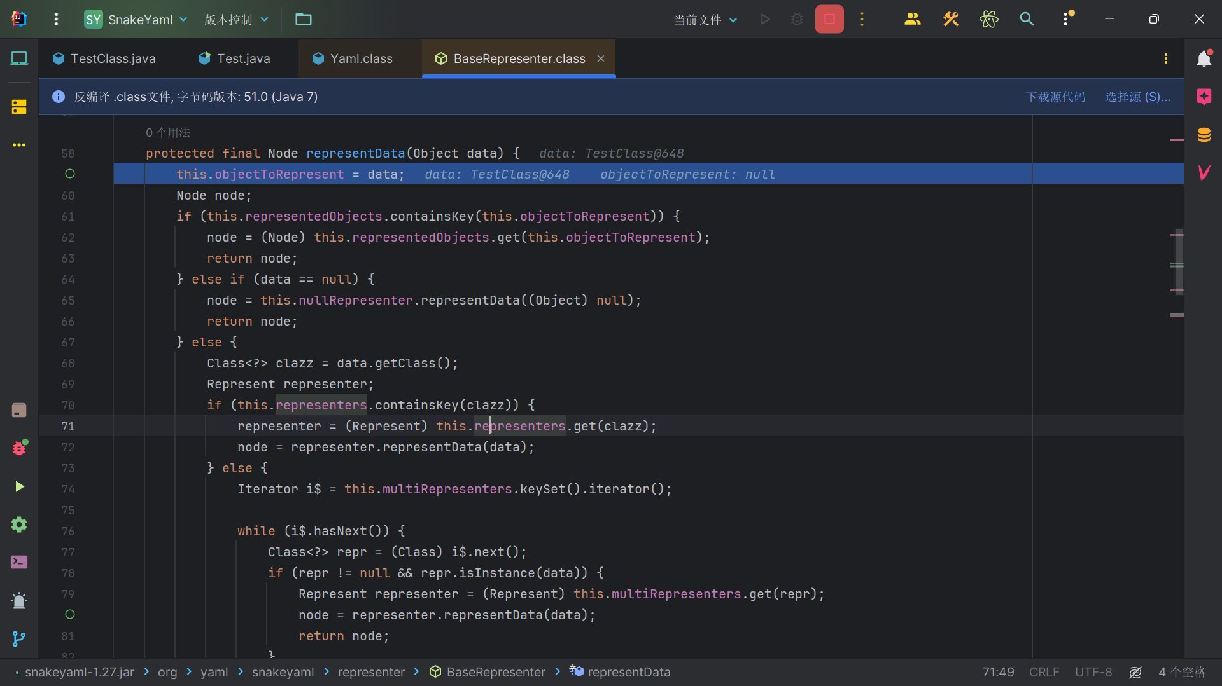This screenshot has width=1222, height=686.
Task: Click the Run play button
Action: coord(765,19)
